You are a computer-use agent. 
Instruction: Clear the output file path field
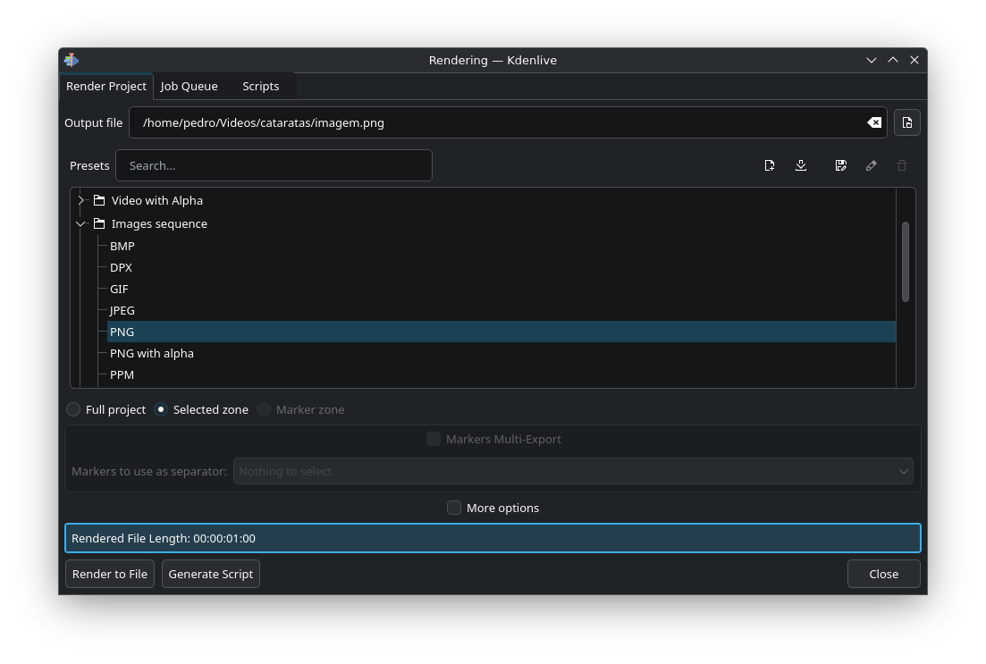pyautogui.click(x=874, y=122)
